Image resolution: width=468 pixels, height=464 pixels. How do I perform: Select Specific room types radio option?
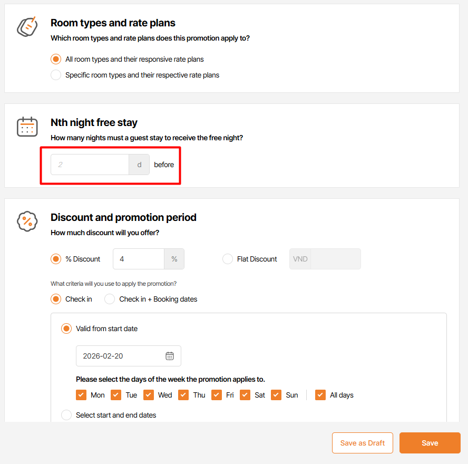(x=56, y=75)
